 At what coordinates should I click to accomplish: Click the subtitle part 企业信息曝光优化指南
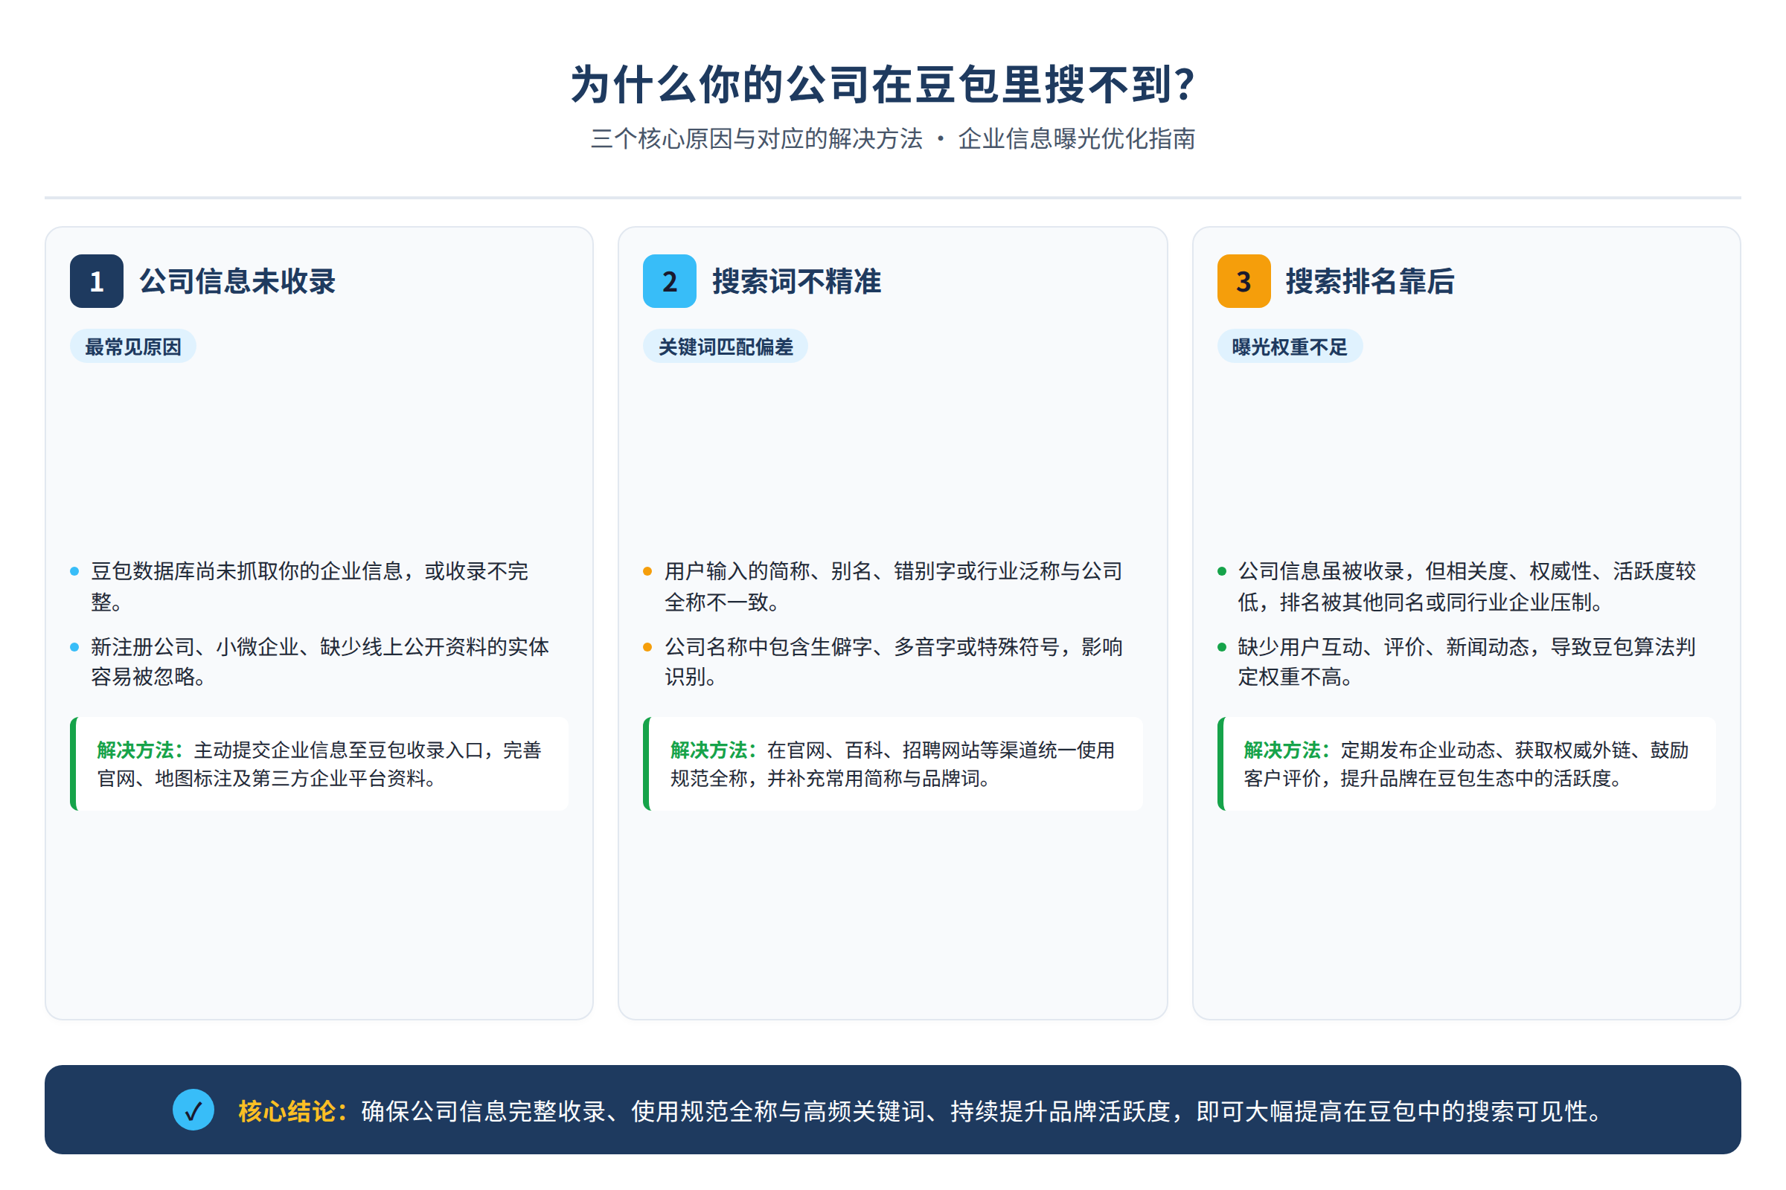pyautogui.click(x=1077, y=139)
